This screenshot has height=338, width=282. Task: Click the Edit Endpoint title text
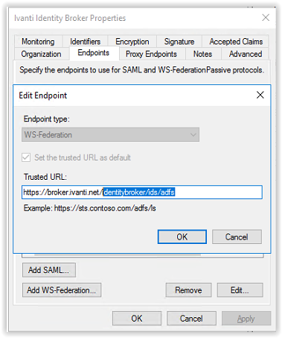click(x=43, y=96)
